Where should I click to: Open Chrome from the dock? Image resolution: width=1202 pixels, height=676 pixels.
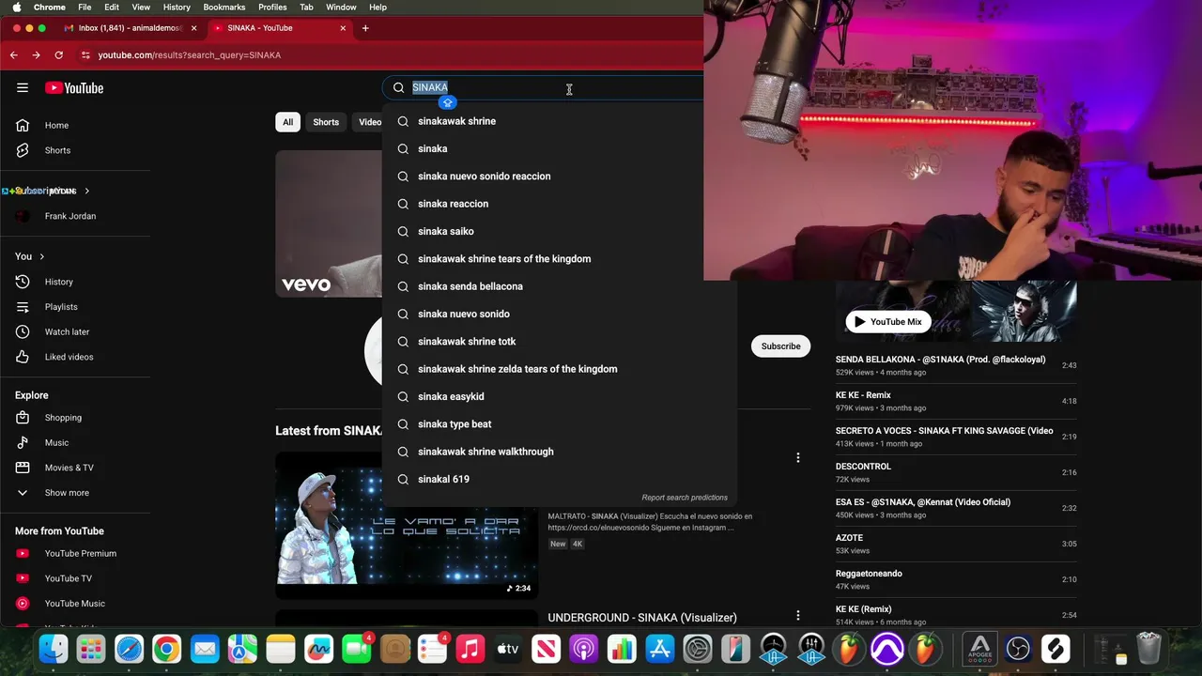pyautogui.click(x=167, y=649)
